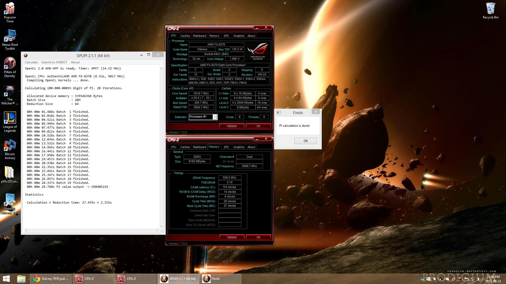Click left arrow of GPUPI horizontal scrollbar
The width and height of the screenshot is (506, 284).
click(x=26, y=230)
